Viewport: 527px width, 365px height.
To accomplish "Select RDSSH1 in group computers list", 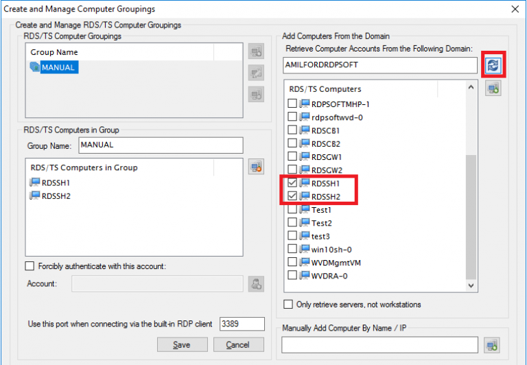I will pos(49,182).
